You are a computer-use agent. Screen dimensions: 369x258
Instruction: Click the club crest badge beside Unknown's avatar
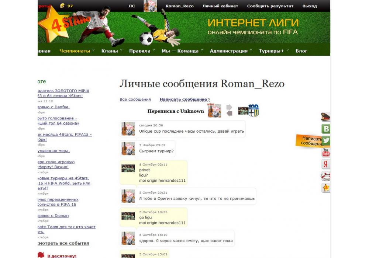click(254, 111)
